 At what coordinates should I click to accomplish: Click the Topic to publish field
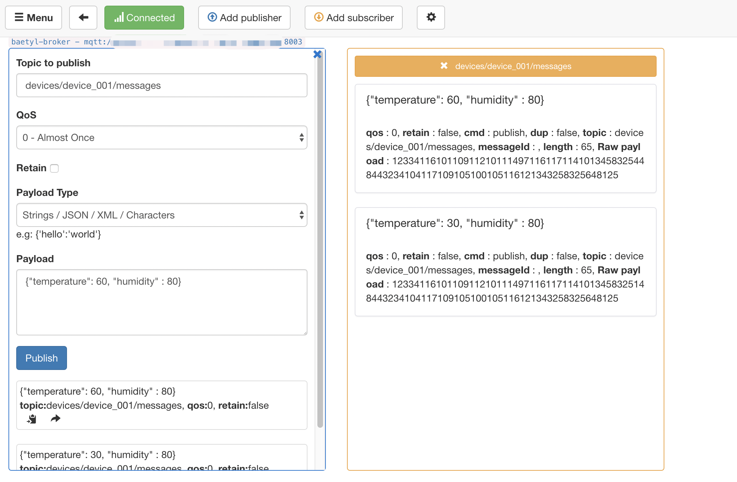point(162,85)
